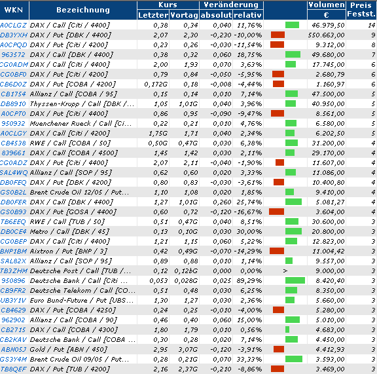Select 'Gold / Put [ABN / 450]' description
This screenshot has width=377, height=374.
pos(69,350)
